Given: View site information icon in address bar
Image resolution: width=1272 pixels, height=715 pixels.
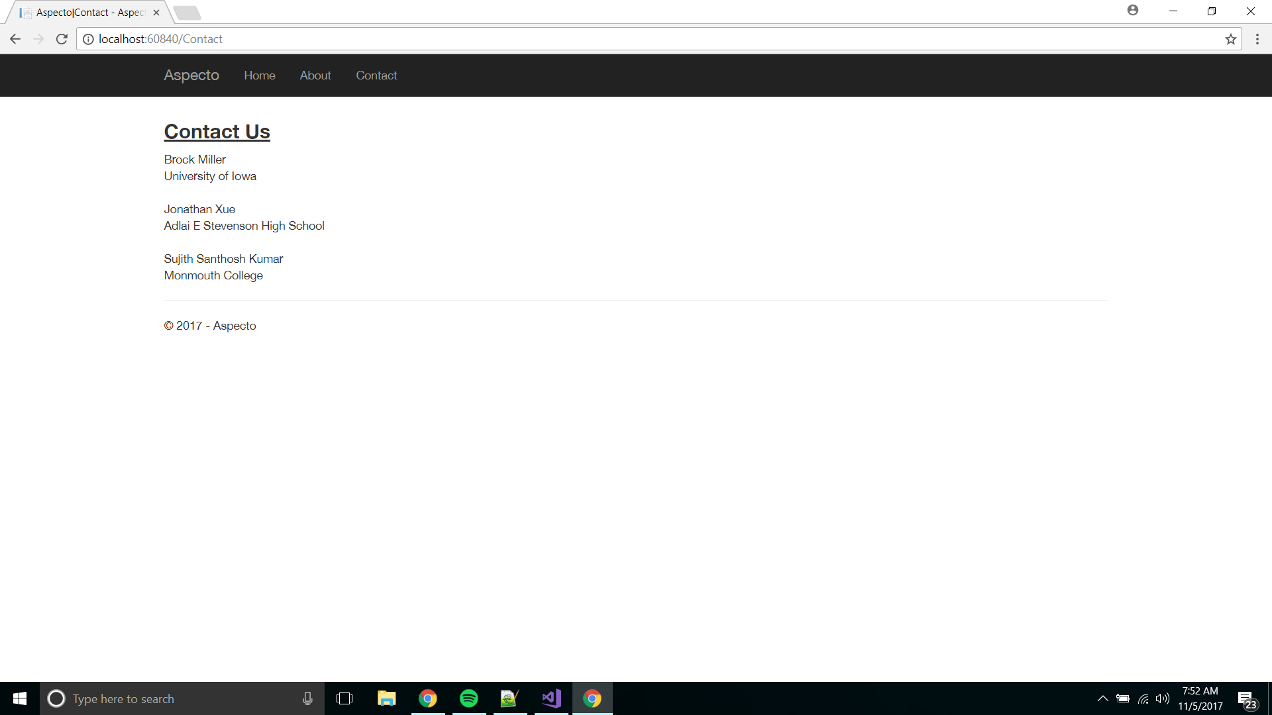Looking at the screenshot, I should point(88,39).
